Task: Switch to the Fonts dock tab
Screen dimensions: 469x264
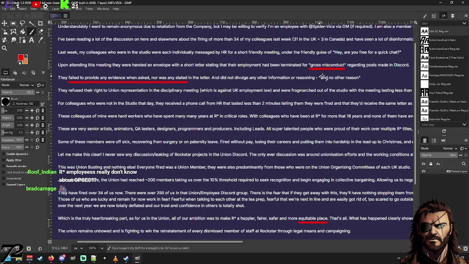Action: (443, 16)
